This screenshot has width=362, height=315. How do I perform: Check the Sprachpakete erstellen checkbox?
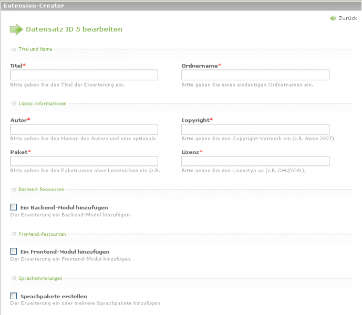tap(14, 296)
